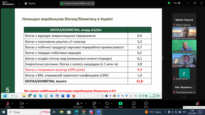The height and width of the screenshot is (115, 205).
Task: Click the row "Біогаз з твердих побутових відходів"
Action: click(76, 53)
